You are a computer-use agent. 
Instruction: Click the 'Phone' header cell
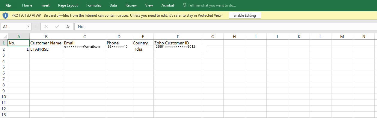(119, 43)
